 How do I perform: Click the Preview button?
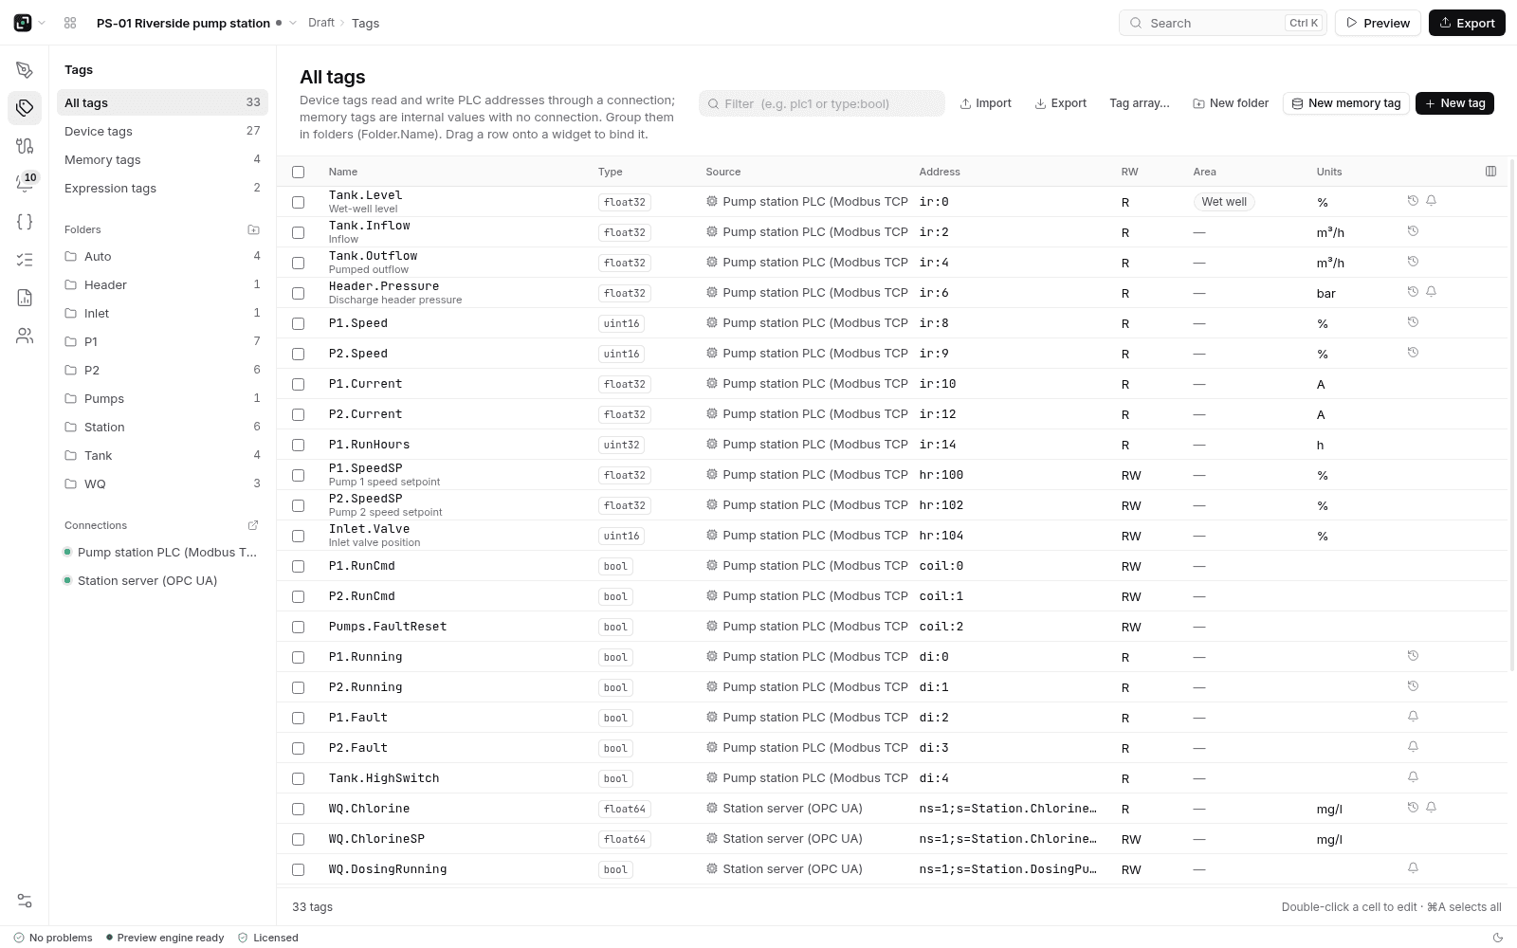click(1378, 23)
